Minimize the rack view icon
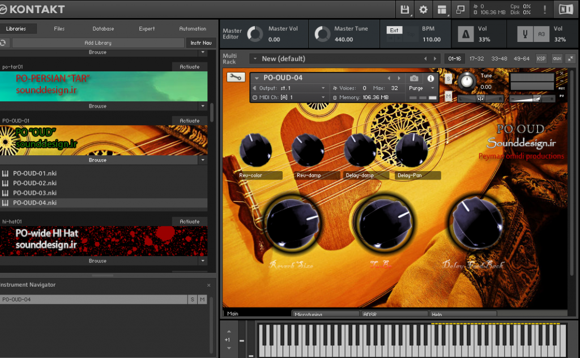The height and width of the screenshot is (358, 580). [571, 58]
